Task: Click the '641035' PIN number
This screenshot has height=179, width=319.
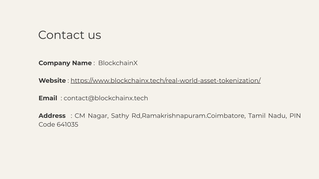Action: coord(67,125)
